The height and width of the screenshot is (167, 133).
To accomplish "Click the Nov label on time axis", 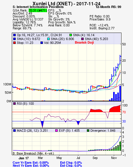I will [x=114, y=158].
